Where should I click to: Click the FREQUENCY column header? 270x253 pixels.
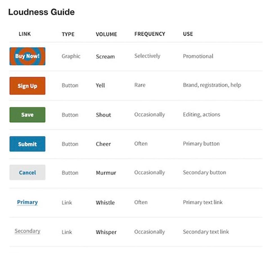point(150,34)
